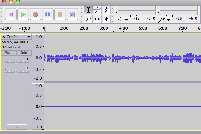Click the track gain slider knob
Image resolution: width=201 pixels, height=134 pixels.
pos(16,62)
